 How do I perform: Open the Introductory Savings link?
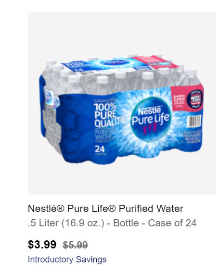click(x=67, y=260)
